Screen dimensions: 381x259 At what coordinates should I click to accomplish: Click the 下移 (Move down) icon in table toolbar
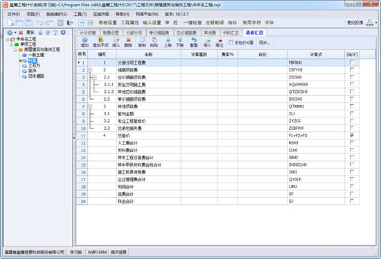pos(180,40)
